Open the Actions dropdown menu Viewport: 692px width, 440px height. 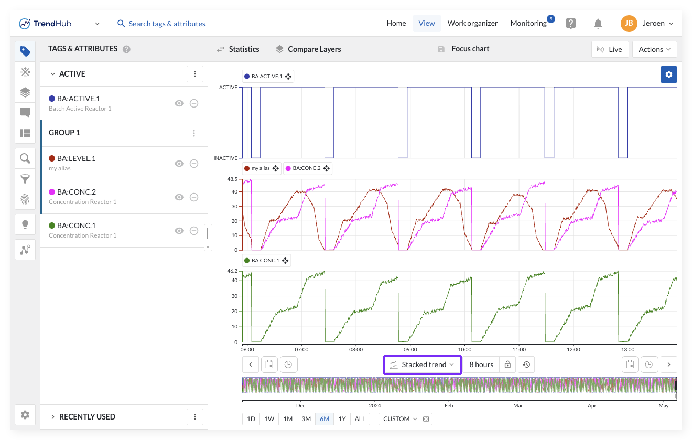tap(654, 49)
